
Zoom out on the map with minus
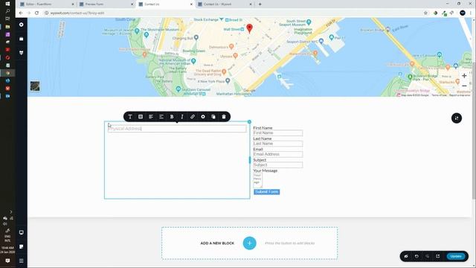[464, 86]
